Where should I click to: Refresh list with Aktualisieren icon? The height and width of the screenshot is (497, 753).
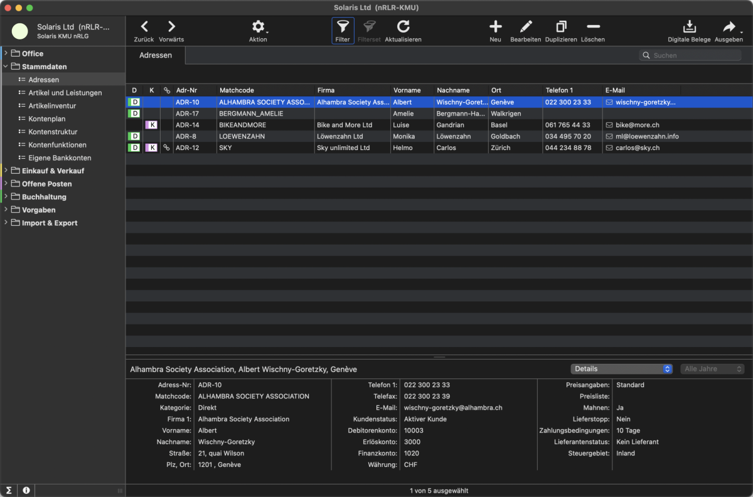pyautogui.click(x=403, y=27)
